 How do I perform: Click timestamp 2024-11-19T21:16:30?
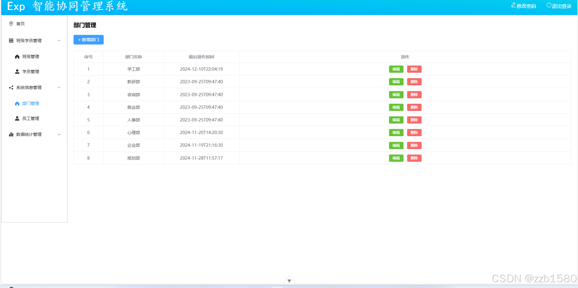(201, 145)
